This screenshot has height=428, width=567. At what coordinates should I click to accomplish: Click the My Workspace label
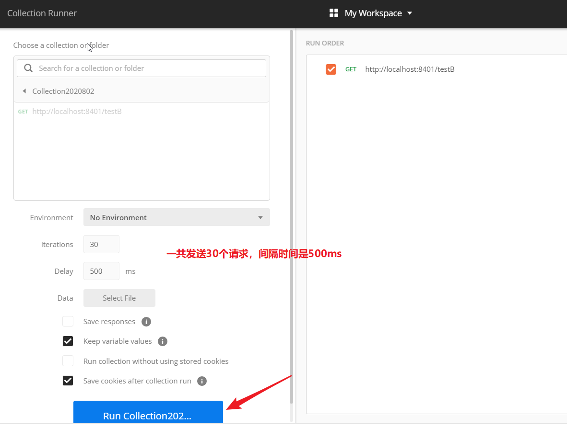[x=373, y=13]
